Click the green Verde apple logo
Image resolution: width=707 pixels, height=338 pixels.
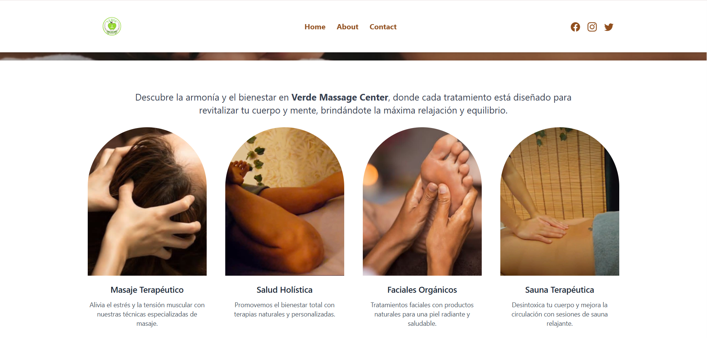(112, 26)
